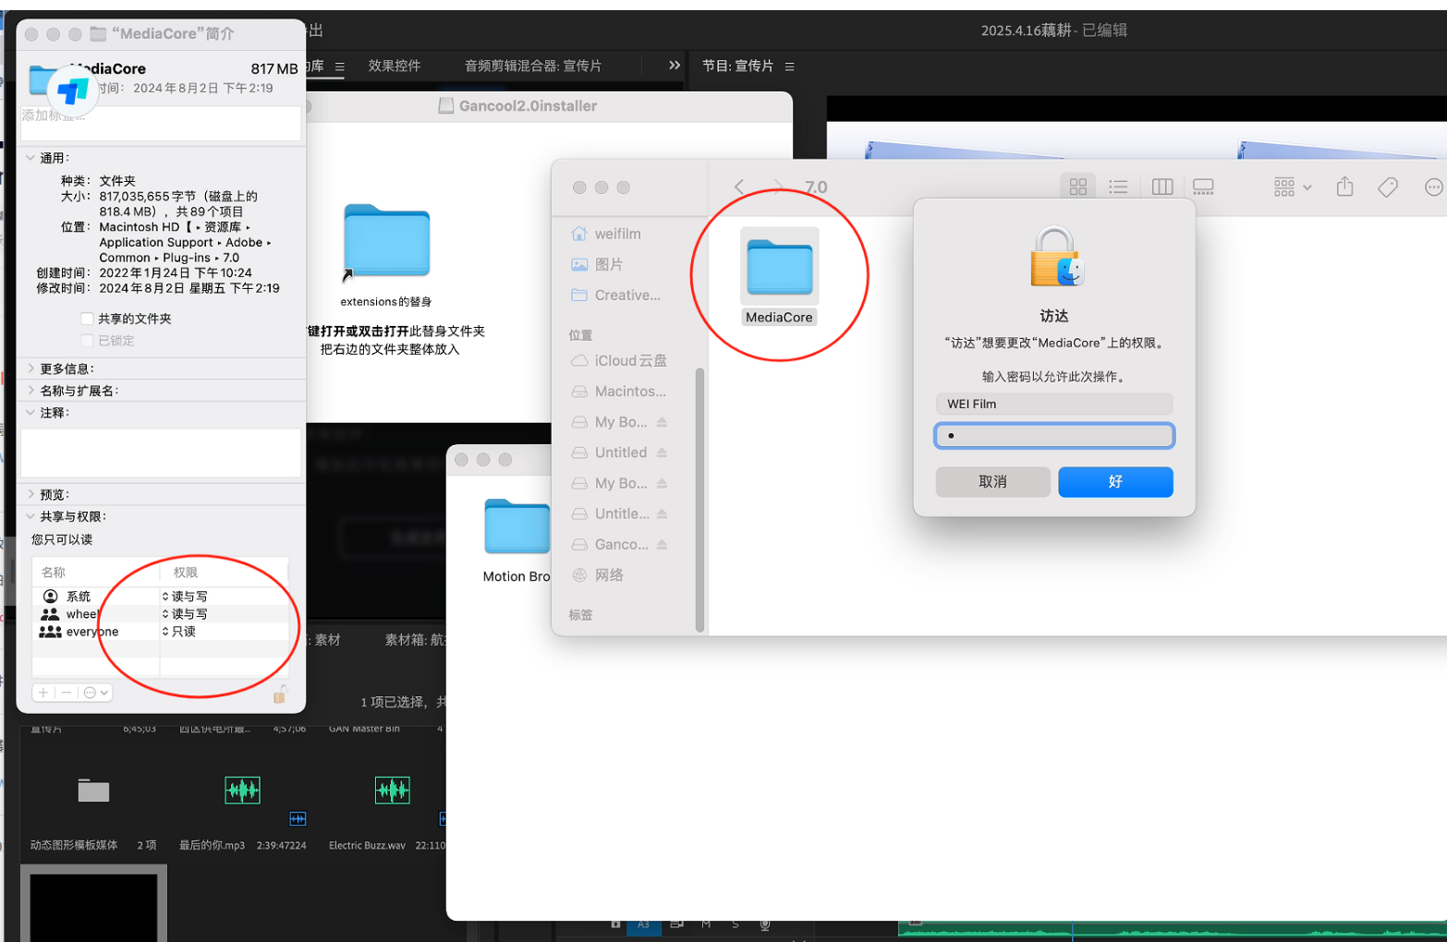Click 好 to confirm the password
This screenshot has height=942, width=1447.
point(1115,481)
